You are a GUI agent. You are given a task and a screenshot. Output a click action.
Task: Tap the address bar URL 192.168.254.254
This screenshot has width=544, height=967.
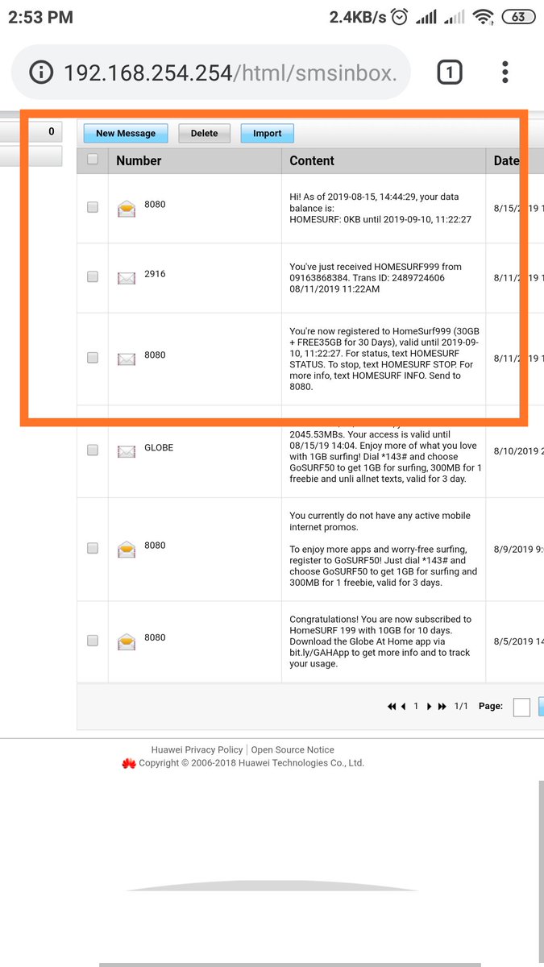(x=230, y=73)
